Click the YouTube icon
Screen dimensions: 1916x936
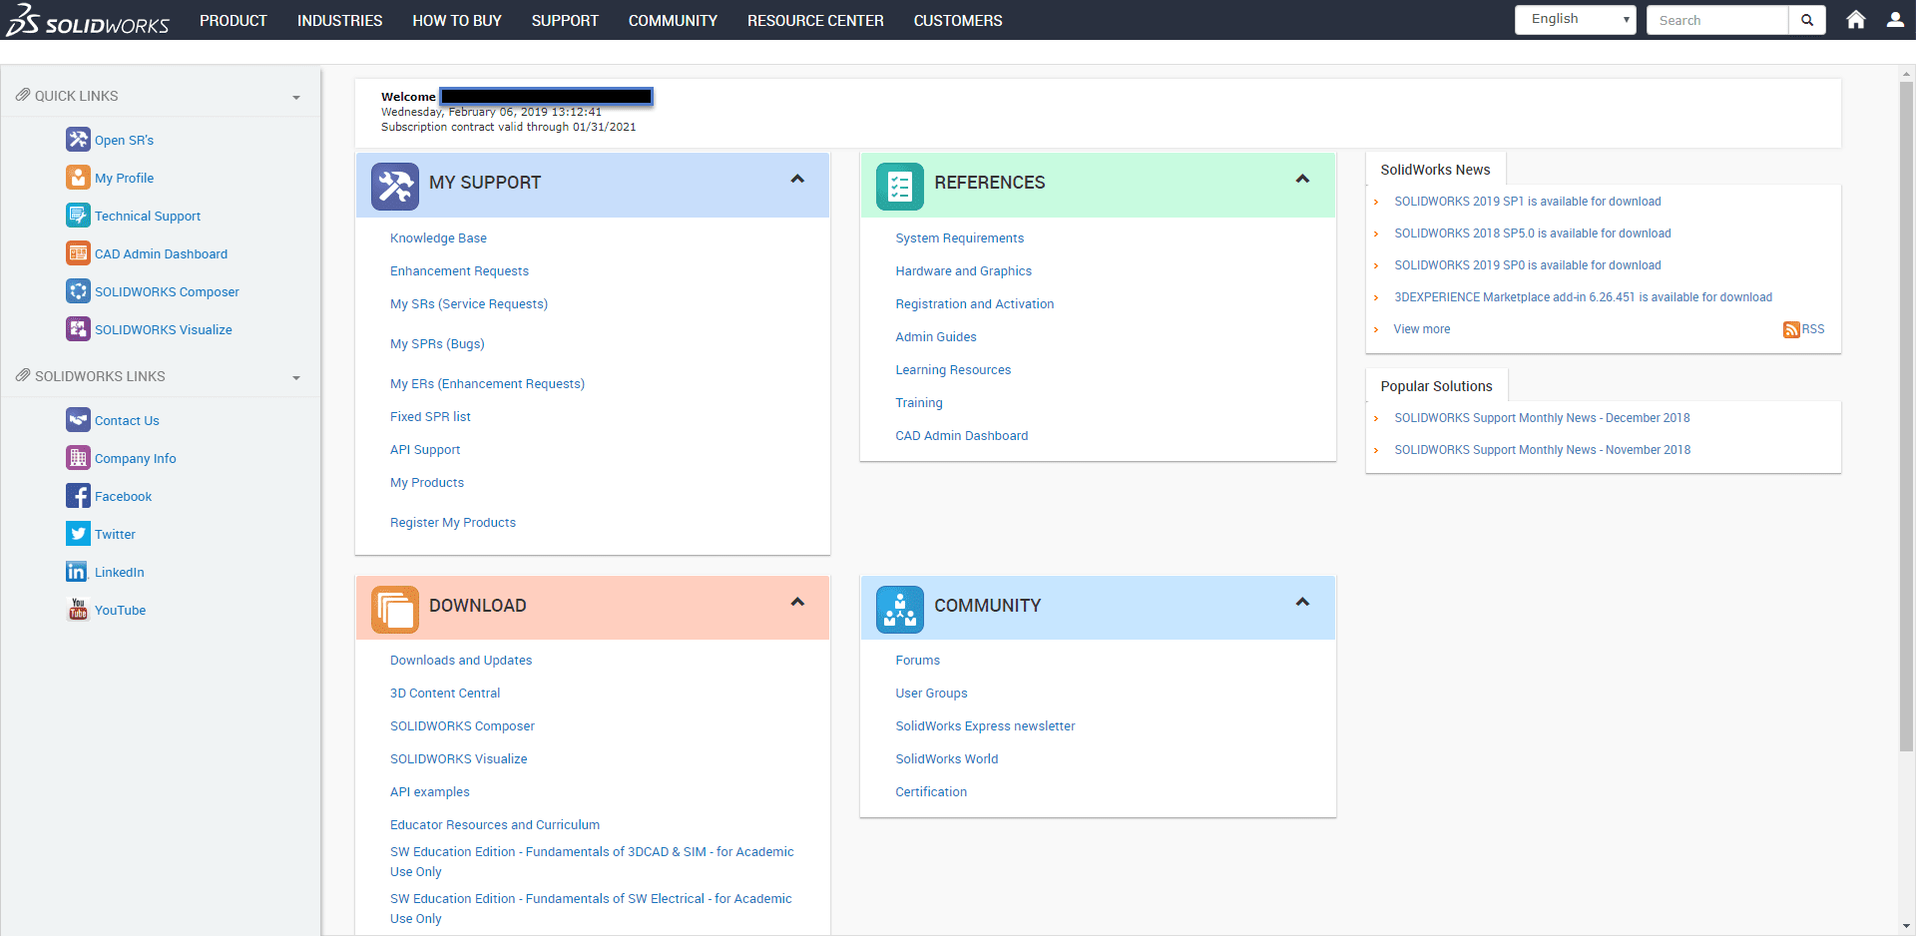tap(78, 610)
